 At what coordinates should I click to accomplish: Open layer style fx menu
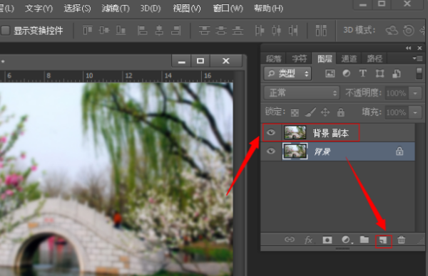click(309, 240)
